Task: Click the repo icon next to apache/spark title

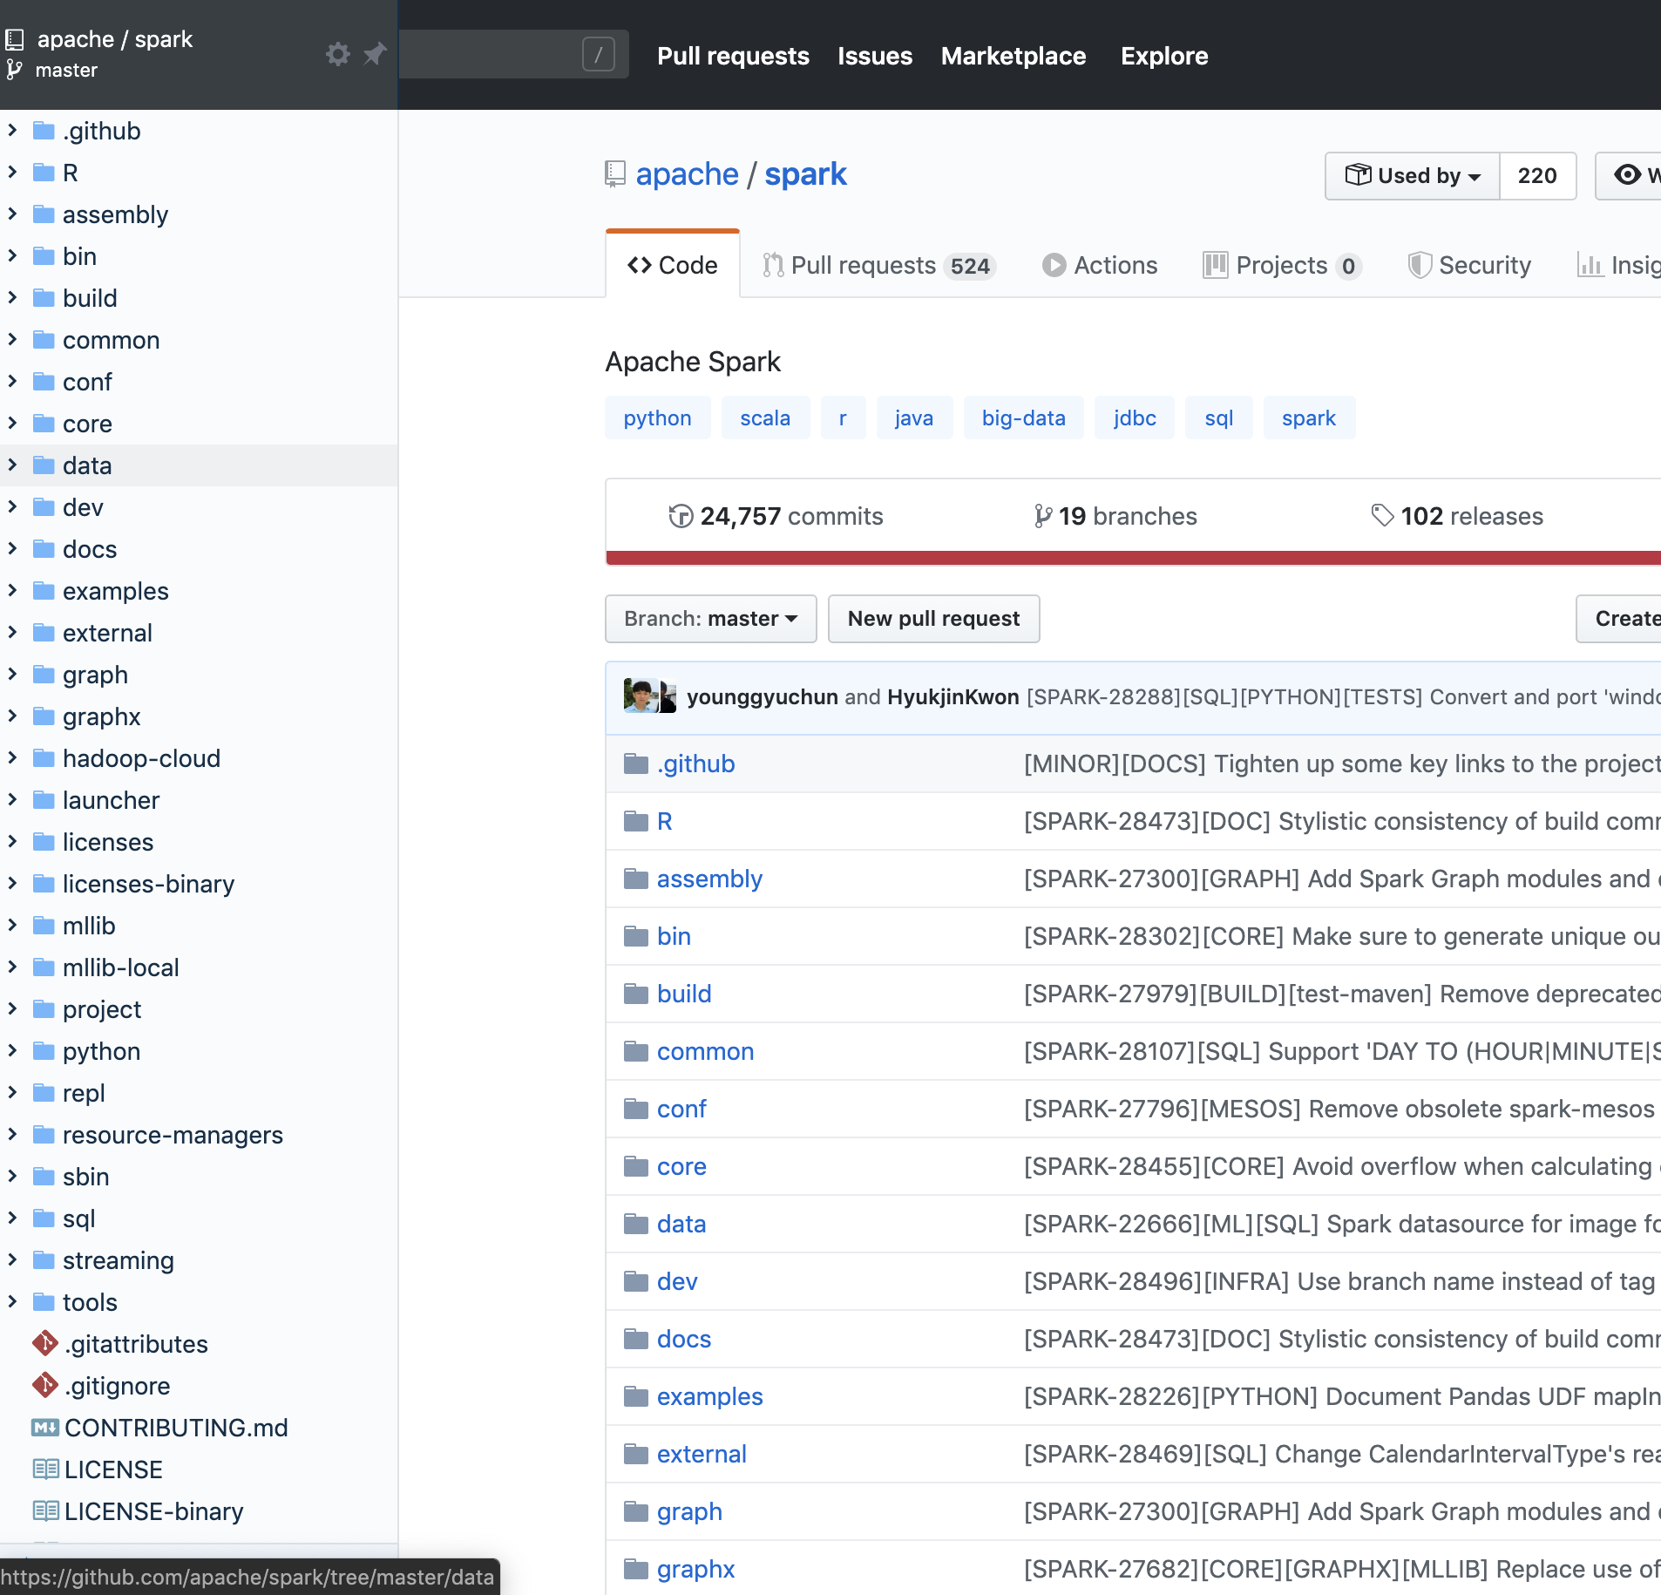Action: (615, 174)
